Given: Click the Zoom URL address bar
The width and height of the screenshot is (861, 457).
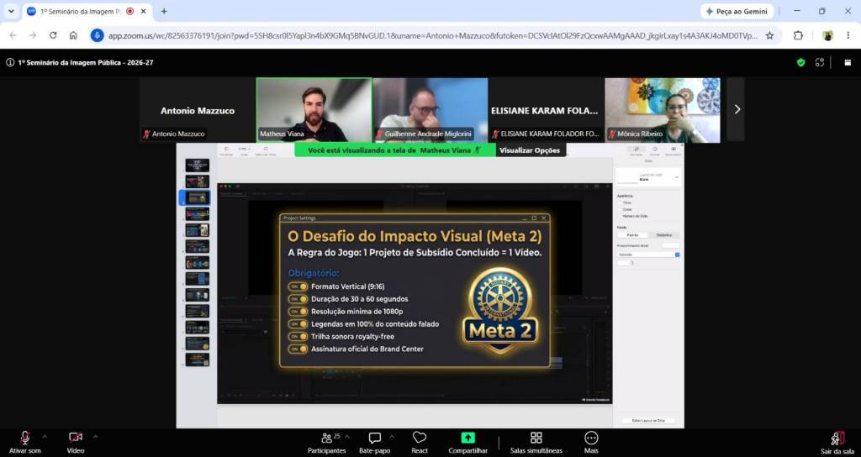Looking at the screenshot, I should coord(433,35).
